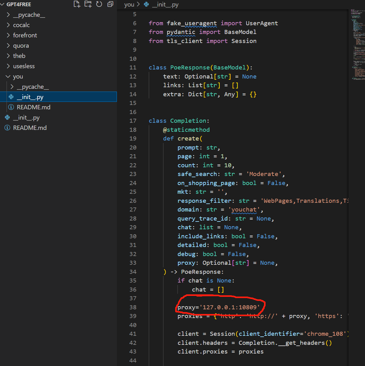This screenshot has height=366, width=365.
Task: Click the New File icon in explorer header
Action: pos(77,4)
